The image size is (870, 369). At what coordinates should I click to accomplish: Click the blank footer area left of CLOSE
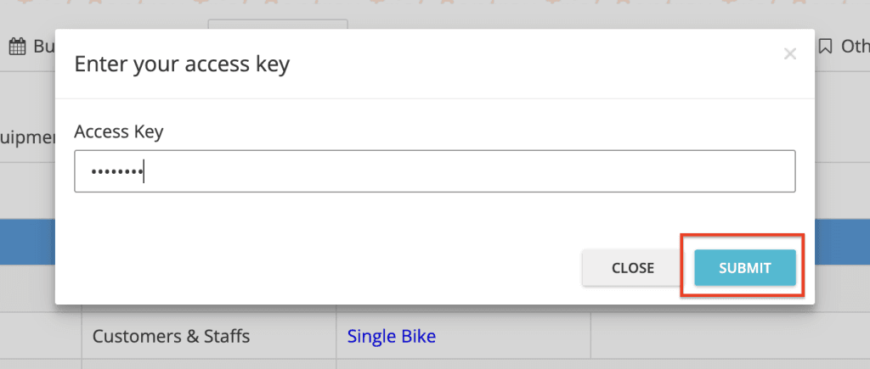[323, 268]
